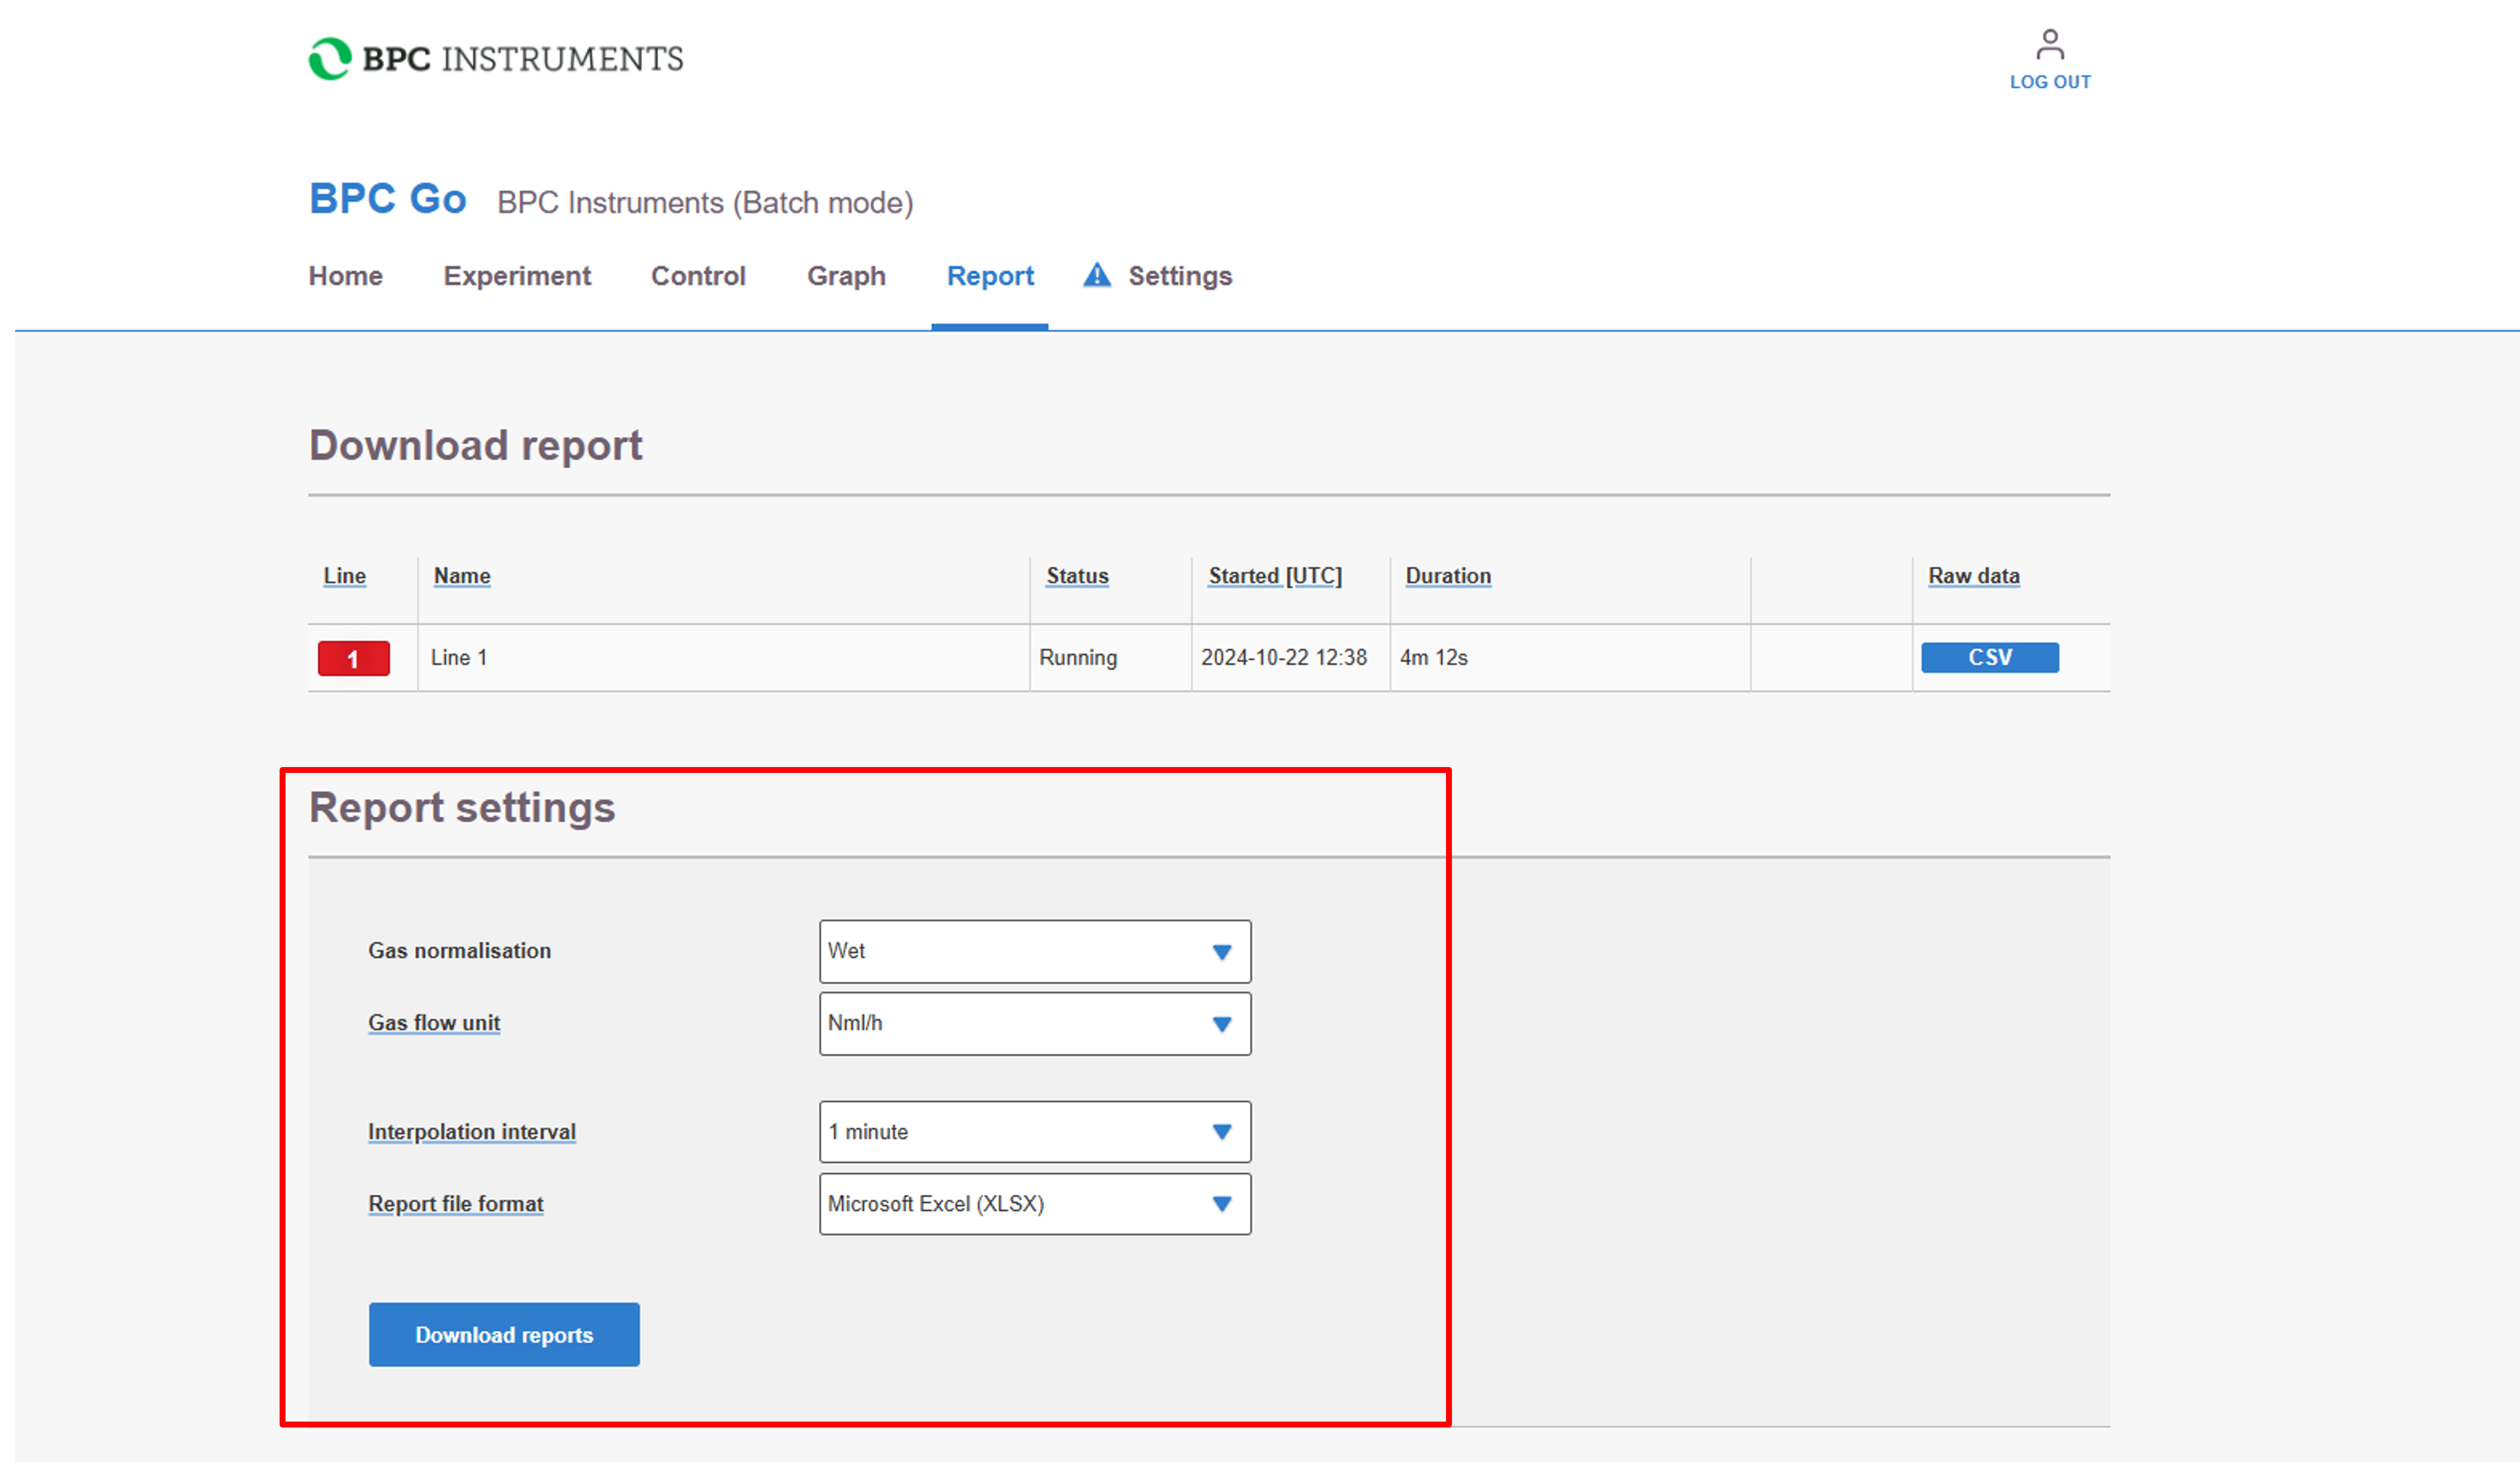Click the red line 1 badge
Image resolution: width=2520 pixels, height=1466 pixels.
coord(353,658)
